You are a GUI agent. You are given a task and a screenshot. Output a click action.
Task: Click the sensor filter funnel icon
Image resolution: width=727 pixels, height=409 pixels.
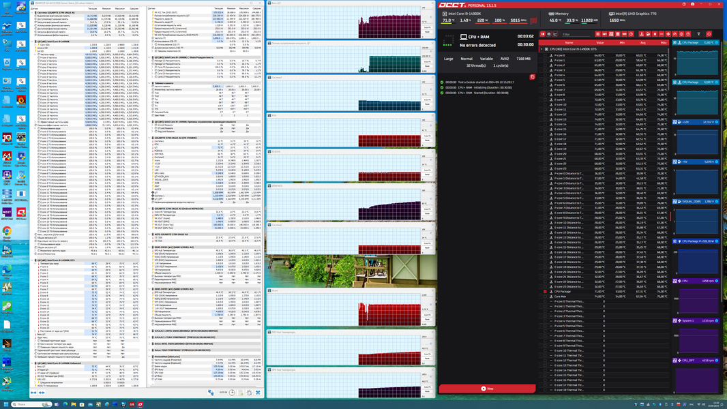(698, 34)
